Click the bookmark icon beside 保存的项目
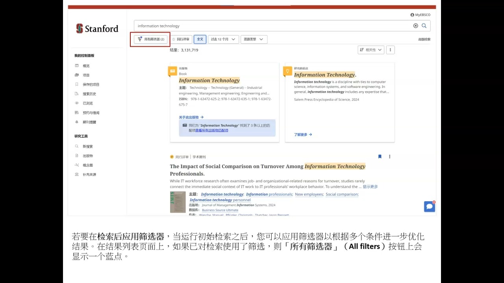This screenshot has width=504, height=283. coord(77,85)
